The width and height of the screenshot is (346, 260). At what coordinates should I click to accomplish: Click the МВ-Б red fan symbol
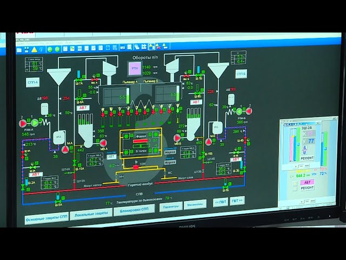(177, 138)
